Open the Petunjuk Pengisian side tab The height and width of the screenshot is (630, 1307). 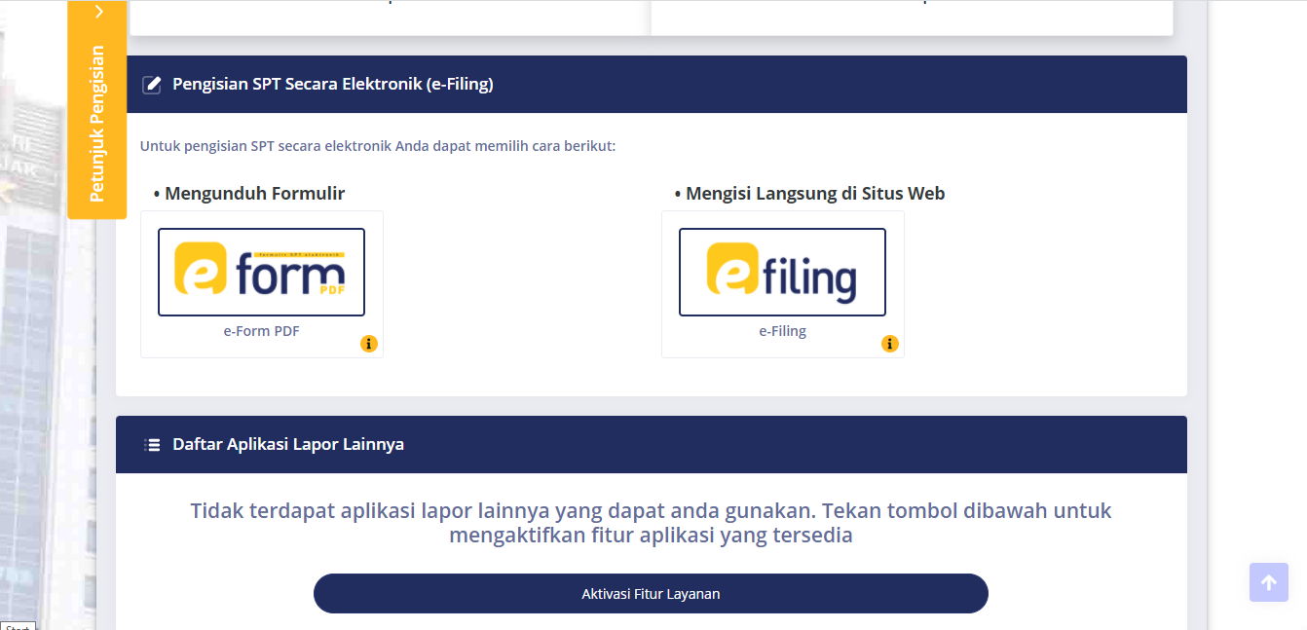pos(97,124)
